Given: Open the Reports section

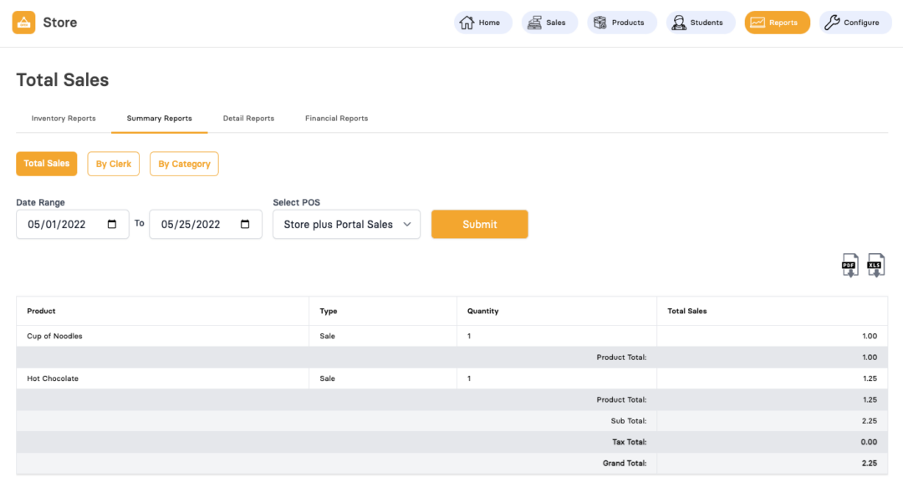Looking at the screenshot, I should tap(777, 23).
